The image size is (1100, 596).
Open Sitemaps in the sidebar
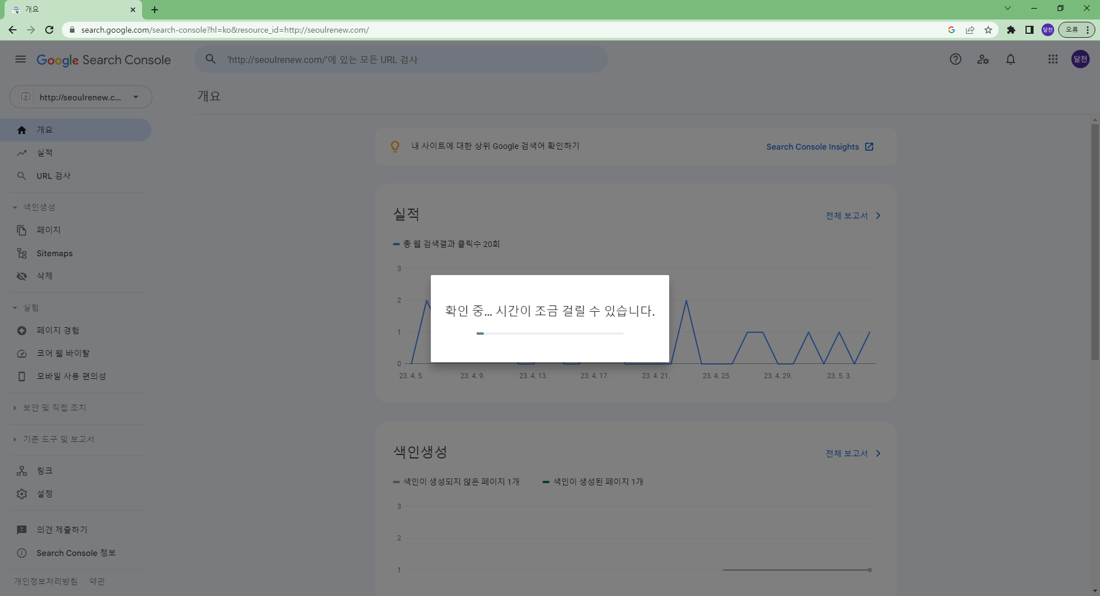point(54,253)
